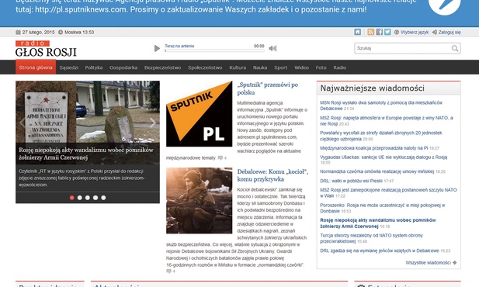Click the search magnifier icon
This screenshot has height=287, width=479.
click(455, 48)
